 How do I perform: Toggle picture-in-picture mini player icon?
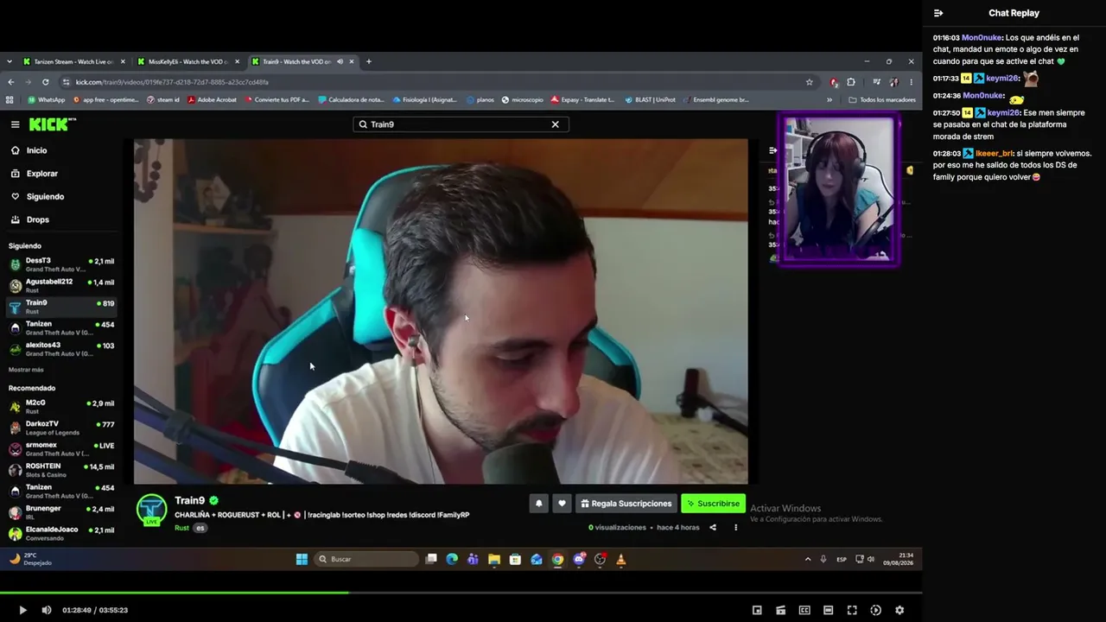click(757, 610)
